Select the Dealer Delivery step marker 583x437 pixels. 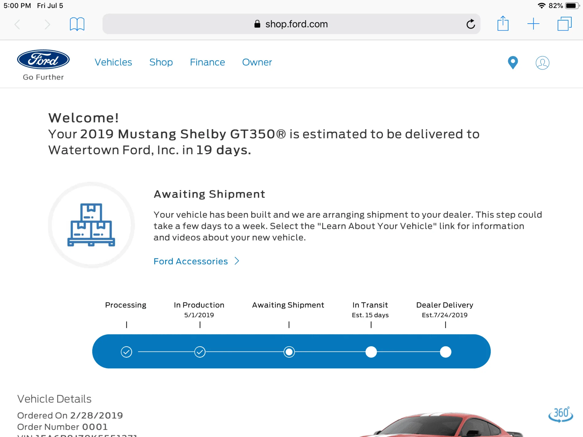tap(446, 352)
